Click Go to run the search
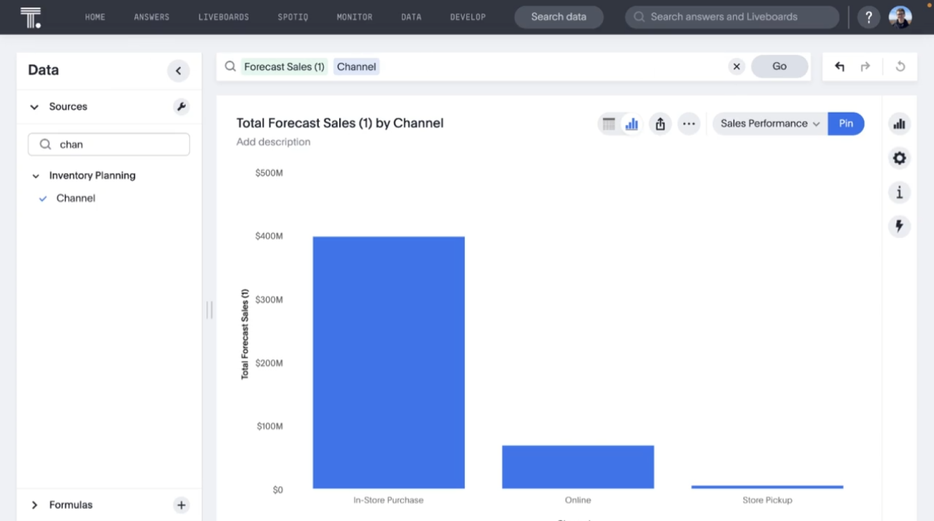 coord(779,66)
